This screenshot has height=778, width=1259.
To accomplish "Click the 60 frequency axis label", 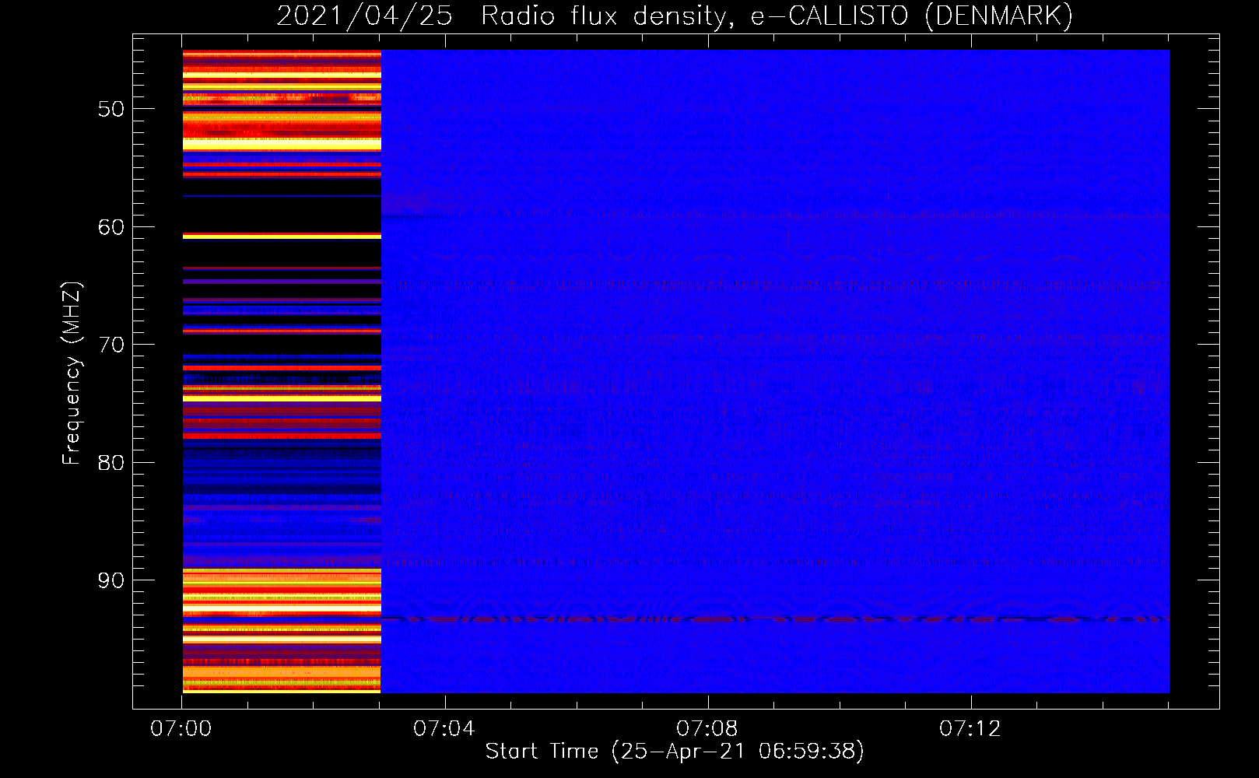I will point(111,227).
